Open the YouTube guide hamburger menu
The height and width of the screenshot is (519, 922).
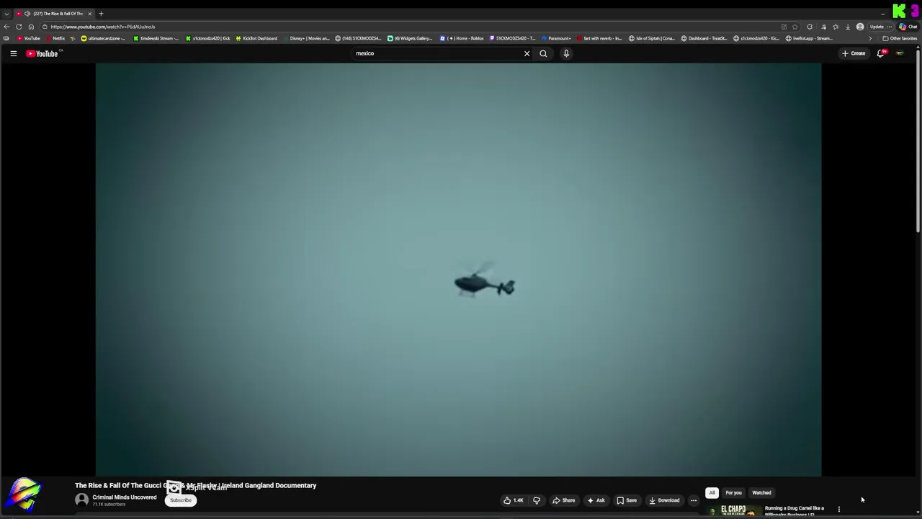[x=13, y=53]
